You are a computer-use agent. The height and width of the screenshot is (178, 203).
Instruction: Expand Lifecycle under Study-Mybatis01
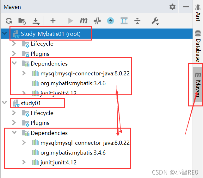point(14,44)
